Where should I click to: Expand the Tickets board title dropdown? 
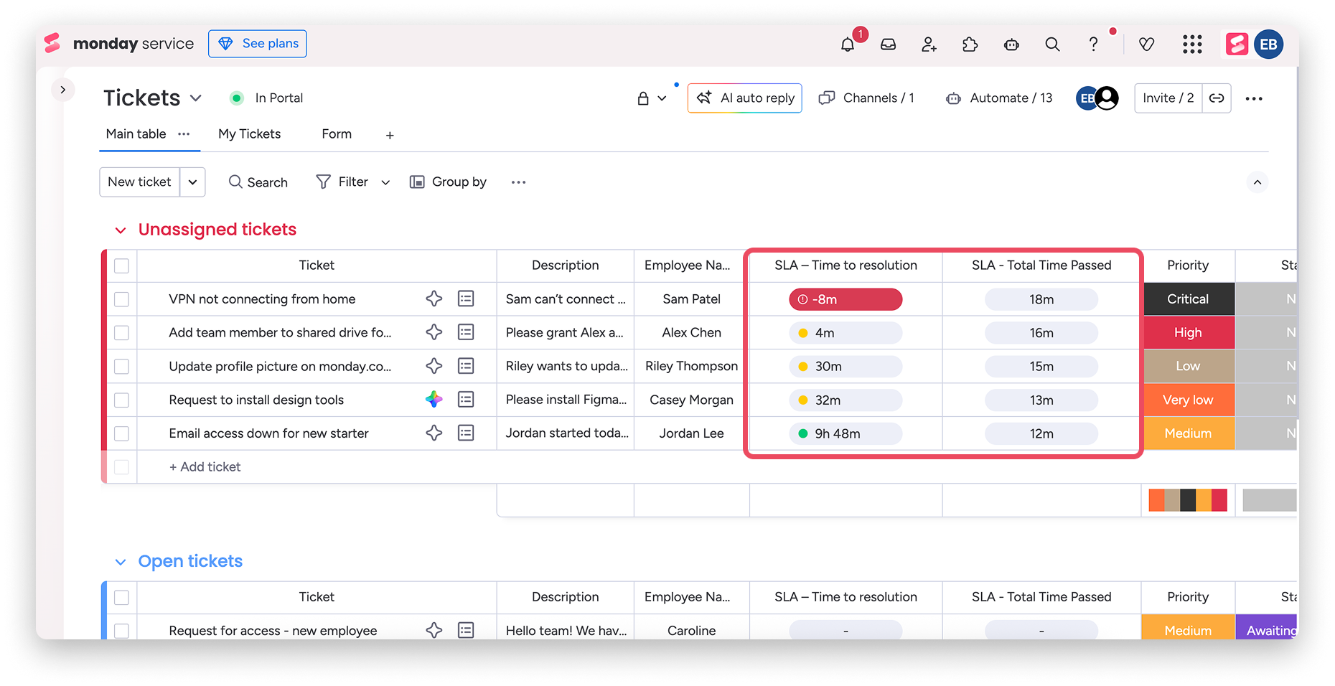click(x=196, y=98)
